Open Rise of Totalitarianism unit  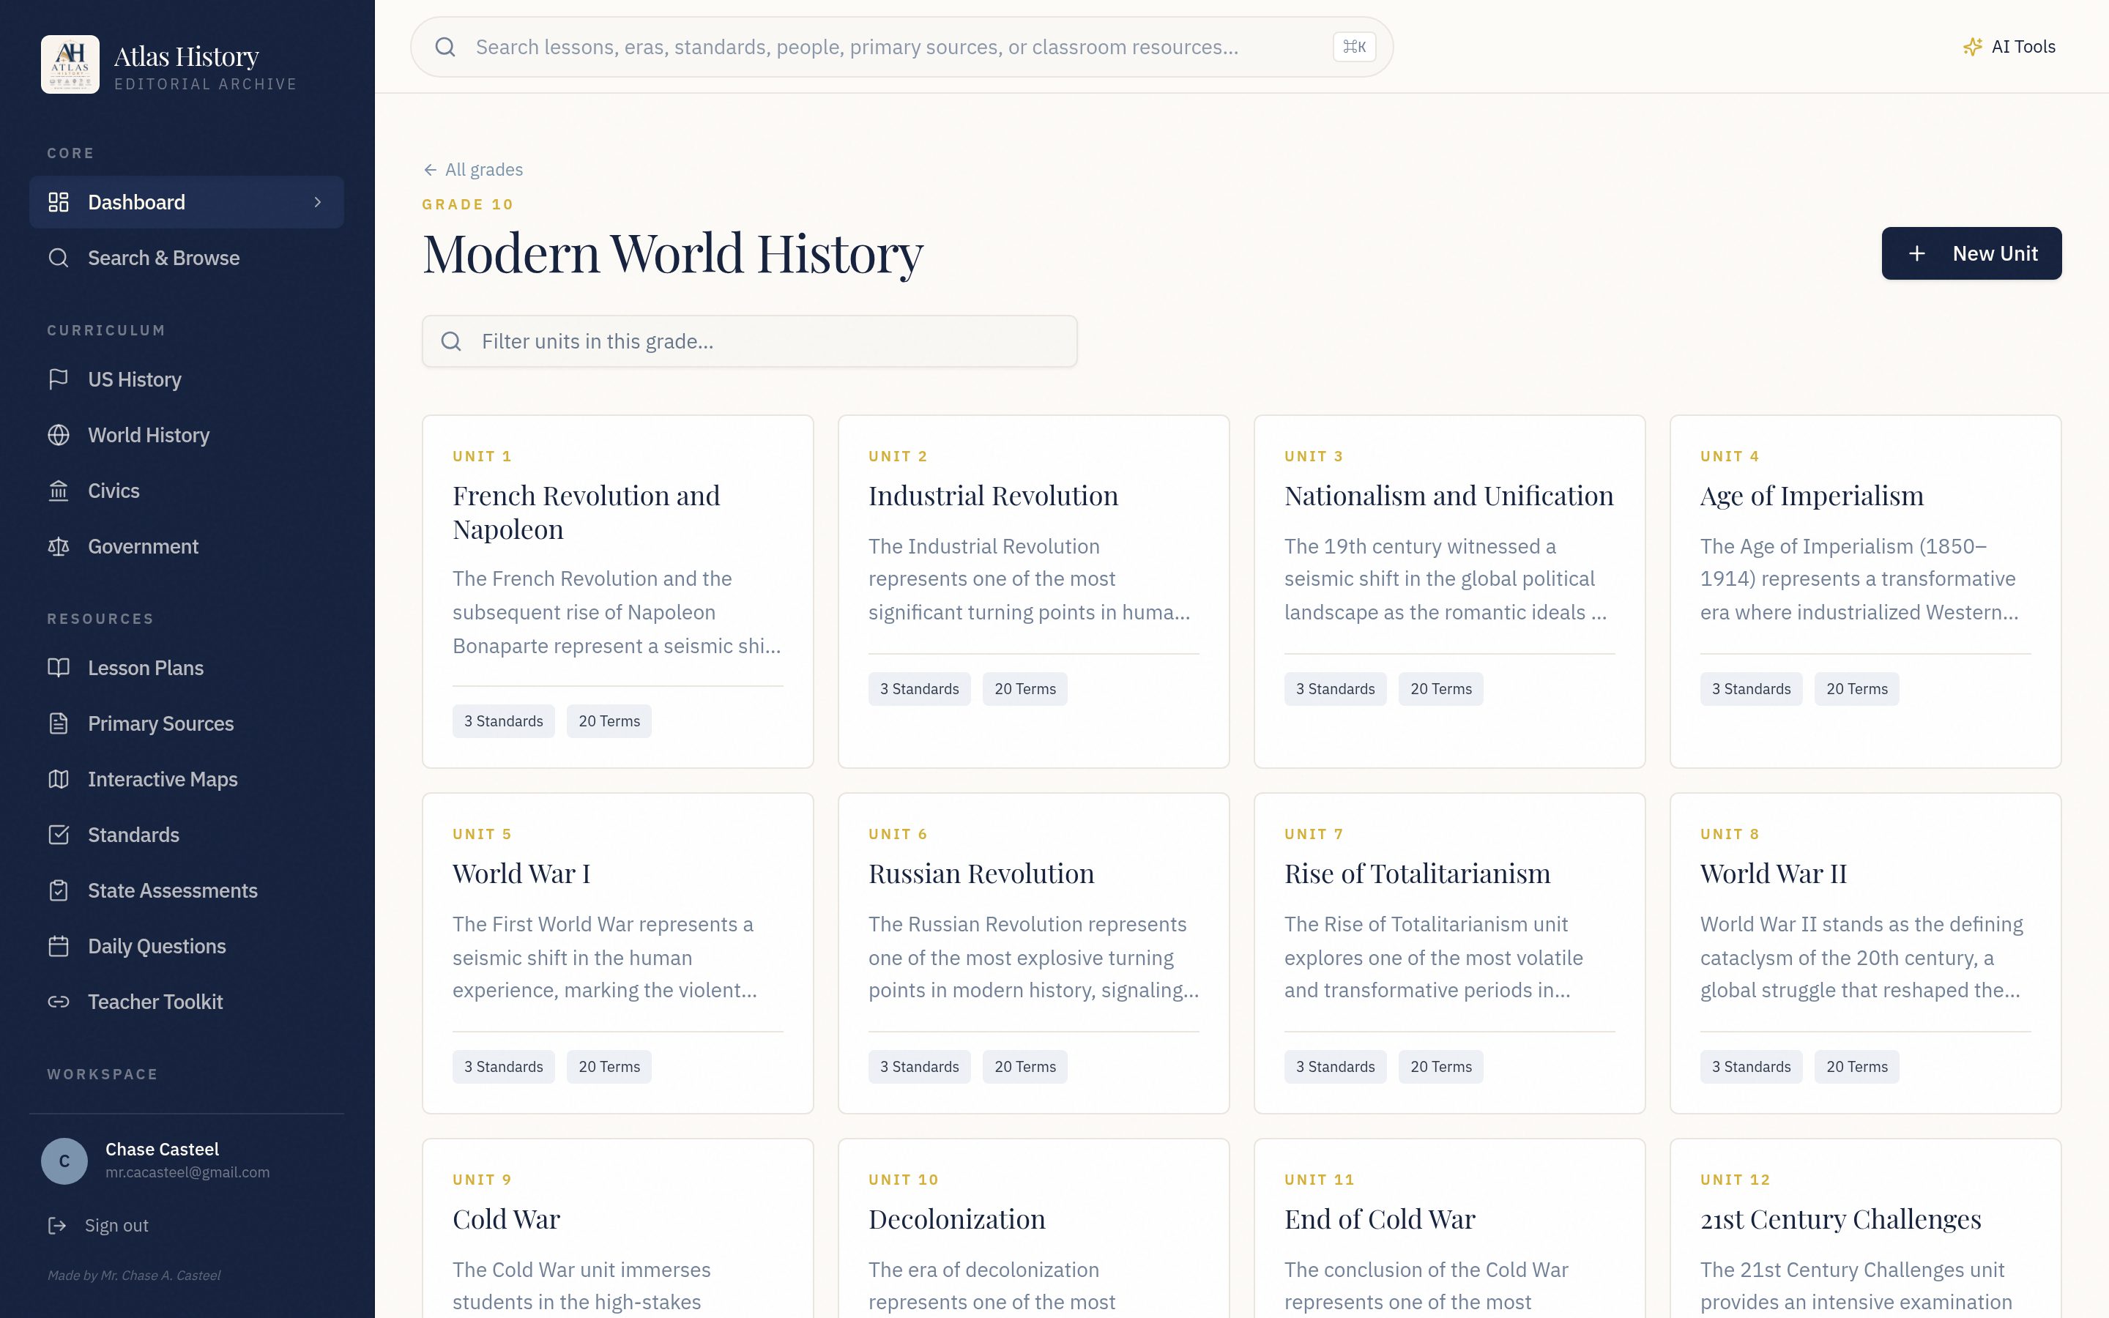(1449, 953)
